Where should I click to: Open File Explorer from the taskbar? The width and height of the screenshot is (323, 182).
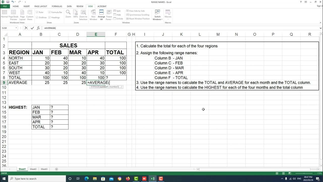[95, 179]
